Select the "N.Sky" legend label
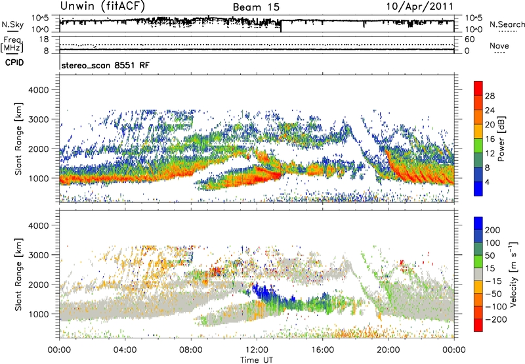Image resolution: width=525 pixels, height=364 pixels. pos(12,24)
